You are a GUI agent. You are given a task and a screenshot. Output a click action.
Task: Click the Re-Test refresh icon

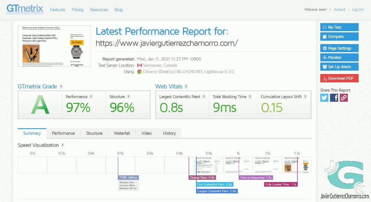coord(325,27)
